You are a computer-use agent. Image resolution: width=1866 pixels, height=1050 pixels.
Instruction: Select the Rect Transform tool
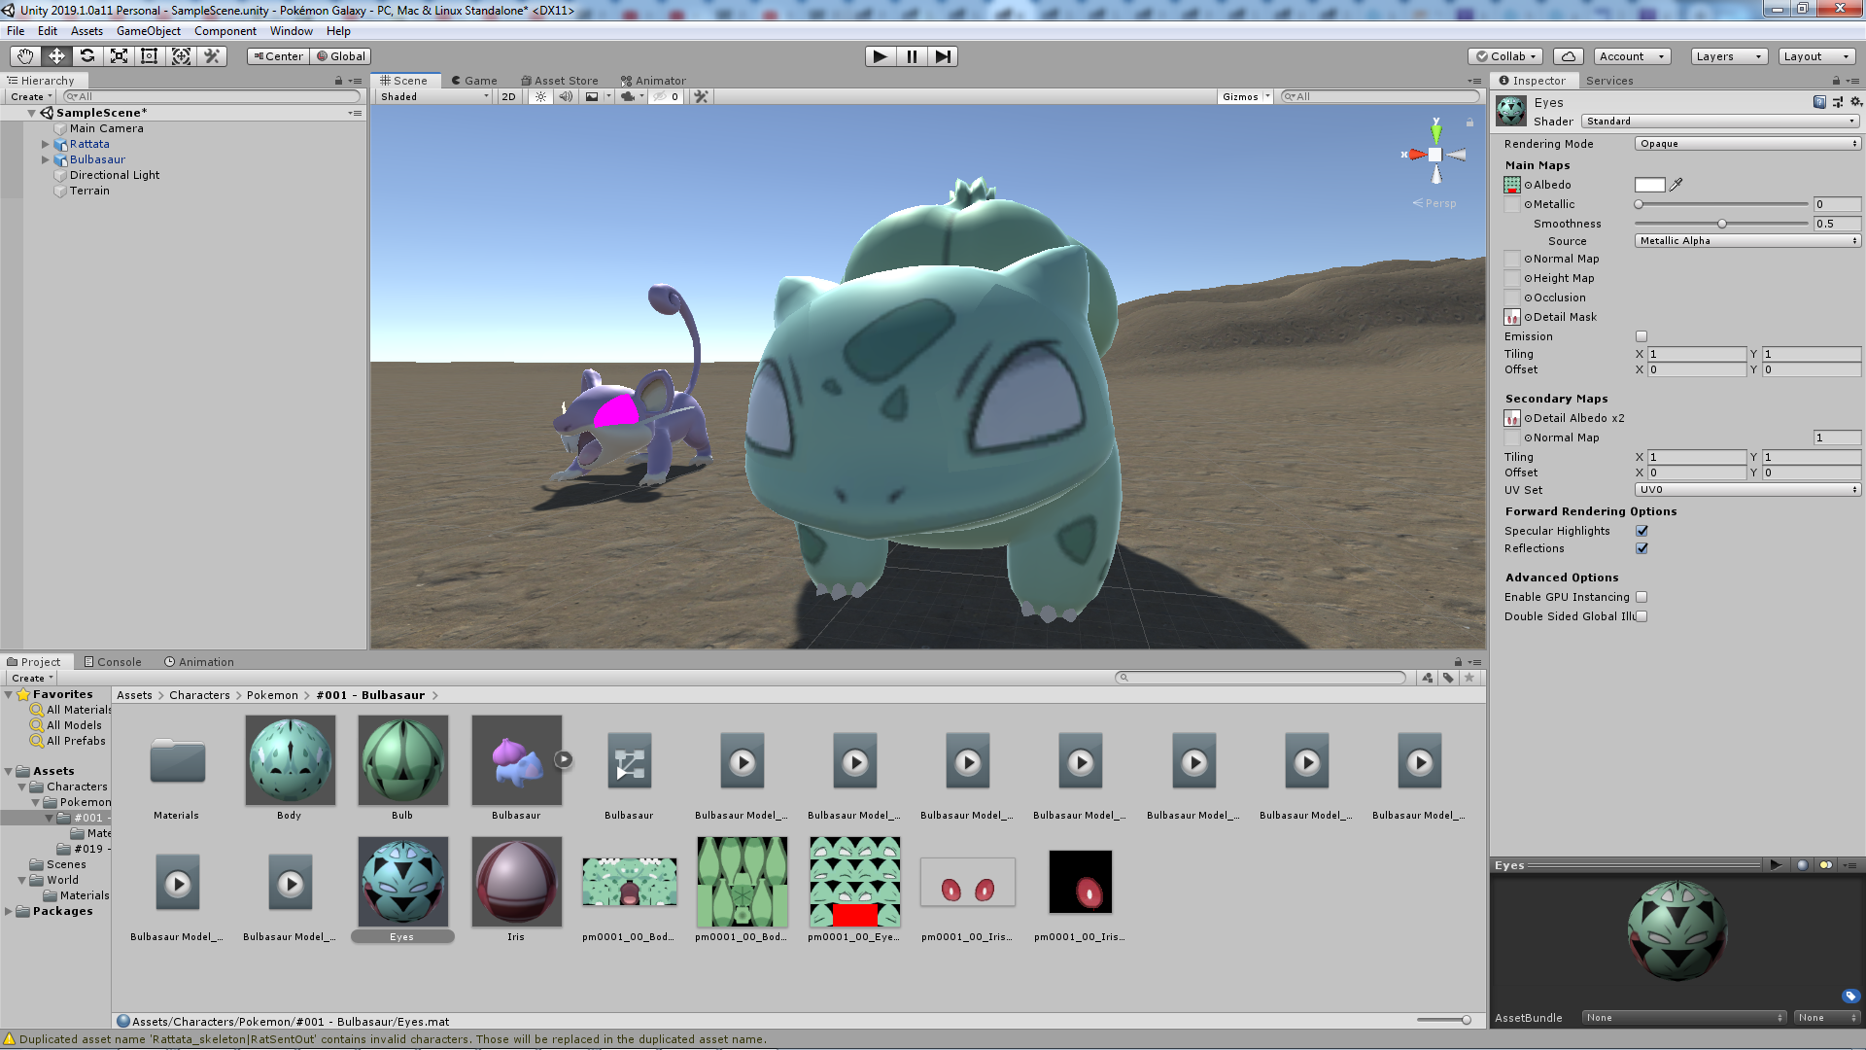click(150, 56)
